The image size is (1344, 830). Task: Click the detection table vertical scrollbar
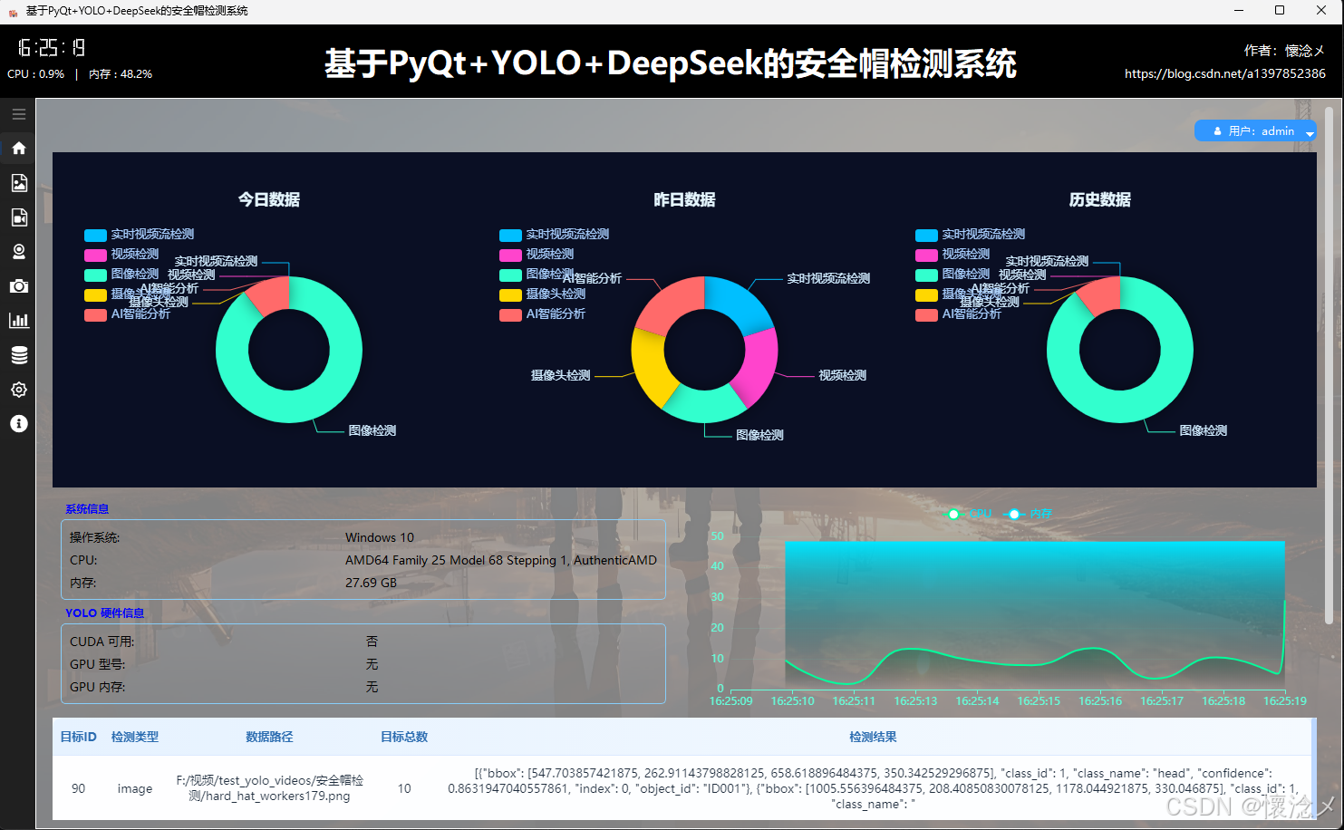click(x=1313, y=769)
